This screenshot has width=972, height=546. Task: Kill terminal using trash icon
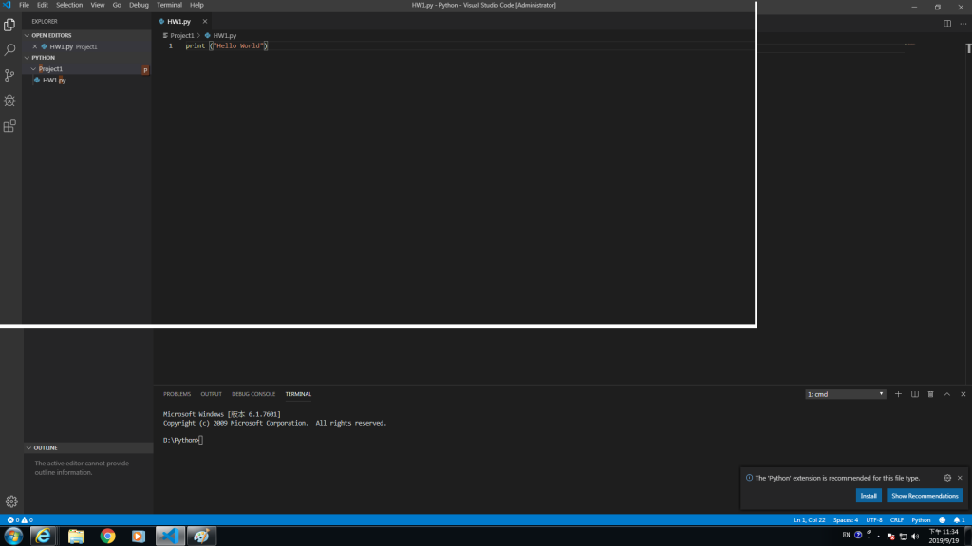point(930,394)
